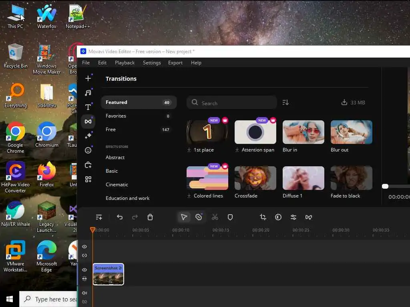Open the Settings menu

pos(152,63)
